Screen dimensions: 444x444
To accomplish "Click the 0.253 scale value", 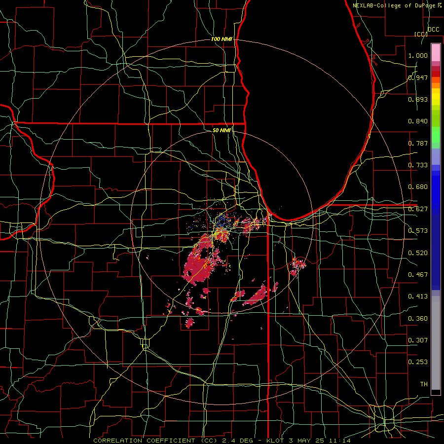I will tap(418, 362).
